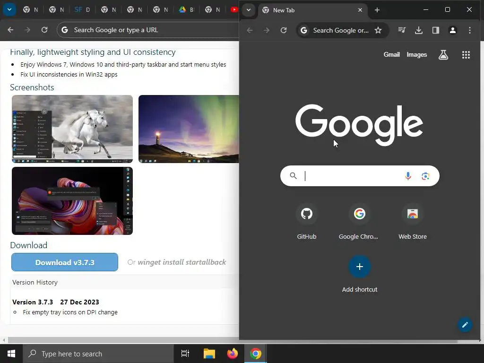Go back in the left Chrome window
Image resolution: width=484 pixels, height=363 pixels.
(10, 30)
